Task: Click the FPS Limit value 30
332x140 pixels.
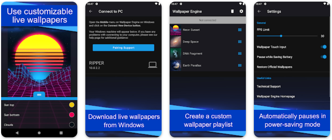Action: [x=322, y=36]
